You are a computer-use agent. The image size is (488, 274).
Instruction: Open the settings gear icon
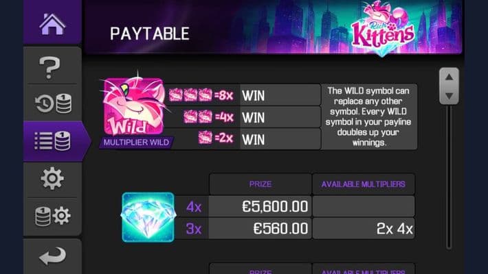(x=52, y=178)
